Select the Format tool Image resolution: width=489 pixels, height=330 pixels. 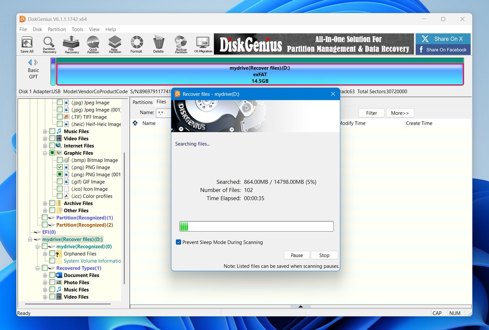pyautogui.click(x=136, y=44)
